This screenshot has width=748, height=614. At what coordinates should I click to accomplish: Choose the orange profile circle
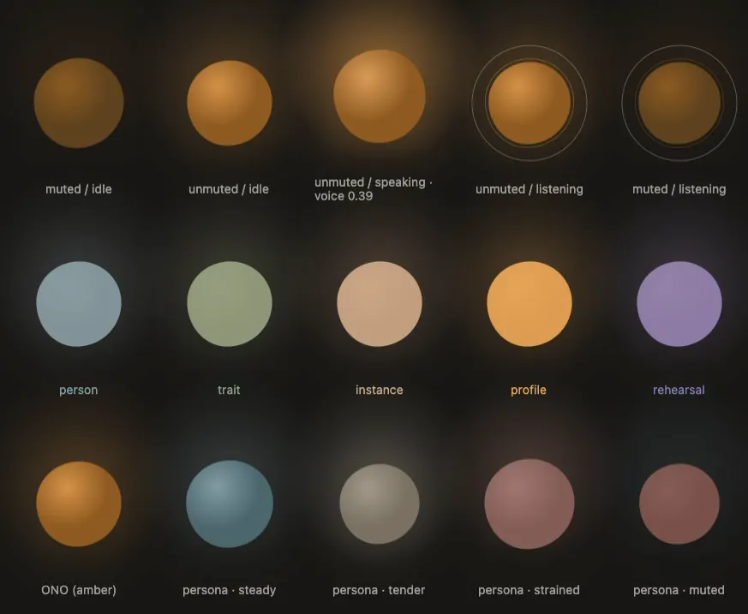click(x=530, y=304)
